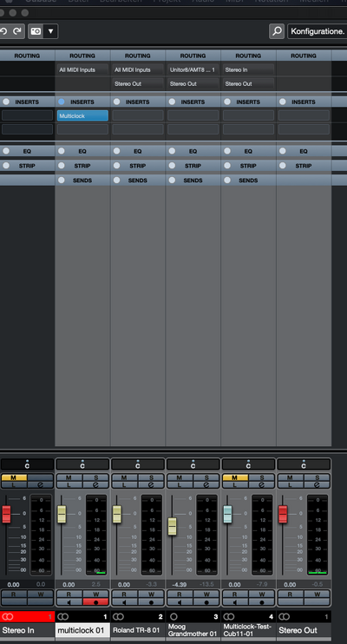The image size is (347, 644).
Task: Open the All MIDI Inputs routing for Roland TR-8 01
Action: (138, 69)
